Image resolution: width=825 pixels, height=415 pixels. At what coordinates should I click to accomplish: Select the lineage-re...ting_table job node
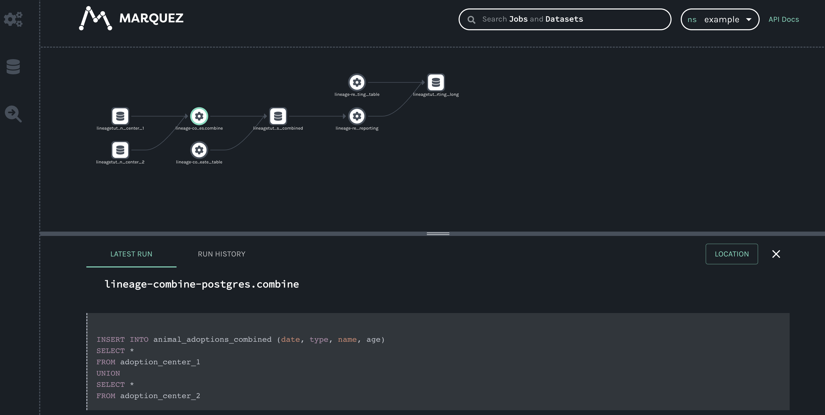[x=357, y=82]
